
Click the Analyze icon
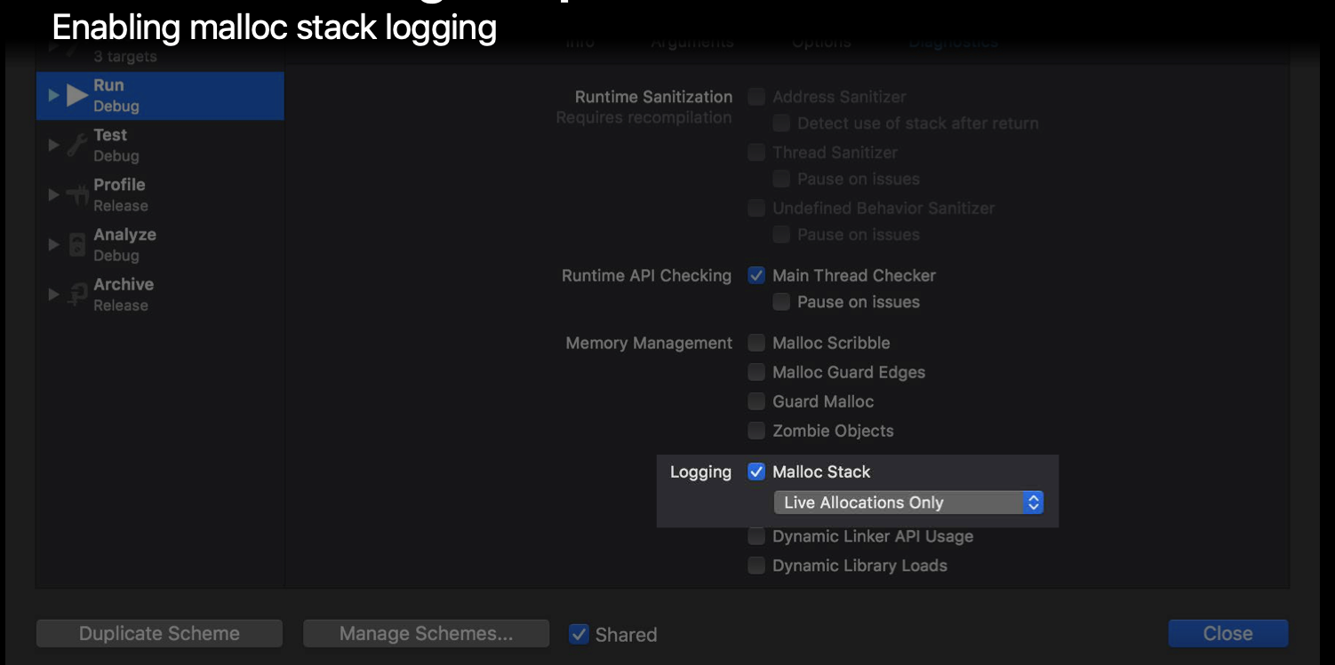point(77,244)
